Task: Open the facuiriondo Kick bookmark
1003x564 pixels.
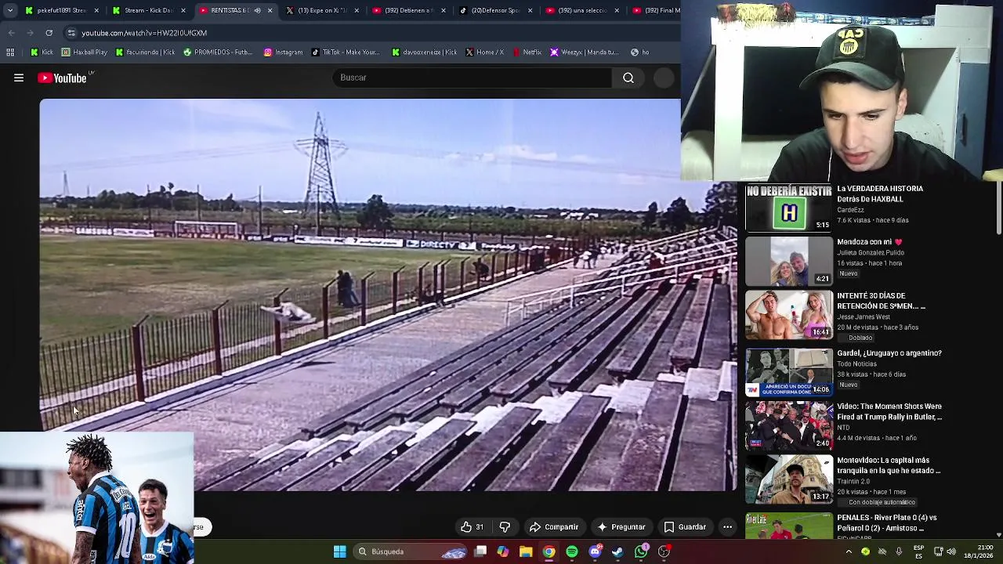Action: pos(145,52)
